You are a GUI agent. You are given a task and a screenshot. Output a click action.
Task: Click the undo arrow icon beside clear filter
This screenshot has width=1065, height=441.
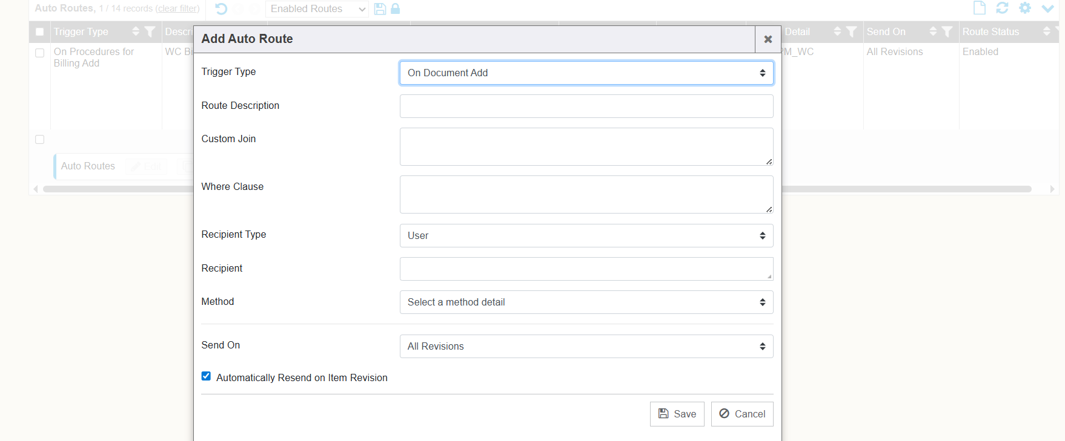[x=221, y=8]
